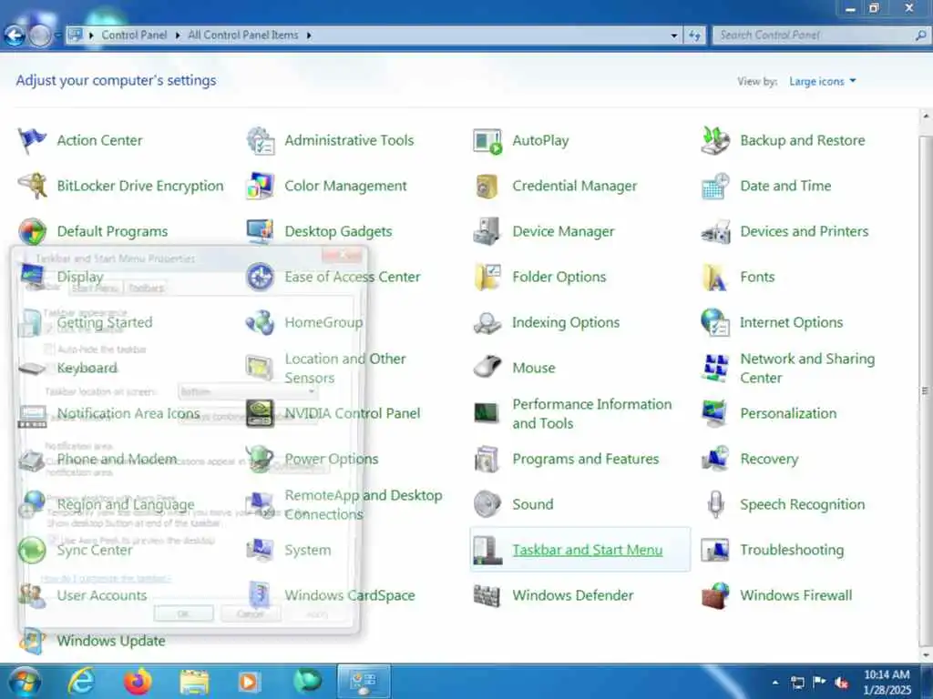Open Credential Manager vault icon
This screenshot has width=933, height=699.
(488, 186)
